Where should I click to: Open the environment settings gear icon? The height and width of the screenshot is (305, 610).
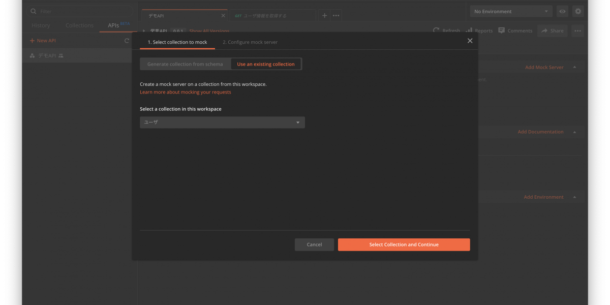[578, 11]
